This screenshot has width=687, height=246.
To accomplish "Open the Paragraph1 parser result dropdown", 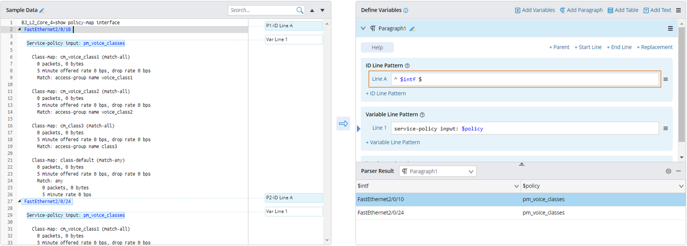I will coord(438,172).
